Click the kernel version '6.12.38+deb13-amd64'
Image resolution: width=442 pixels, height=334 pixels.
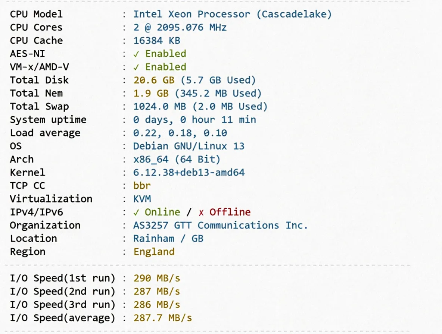pos(189,172)
